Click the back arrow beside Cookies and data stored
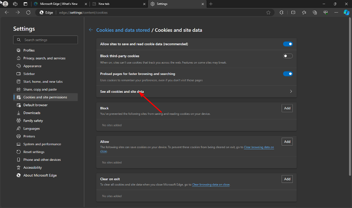 pyautogui.click(x=91, y=30)
